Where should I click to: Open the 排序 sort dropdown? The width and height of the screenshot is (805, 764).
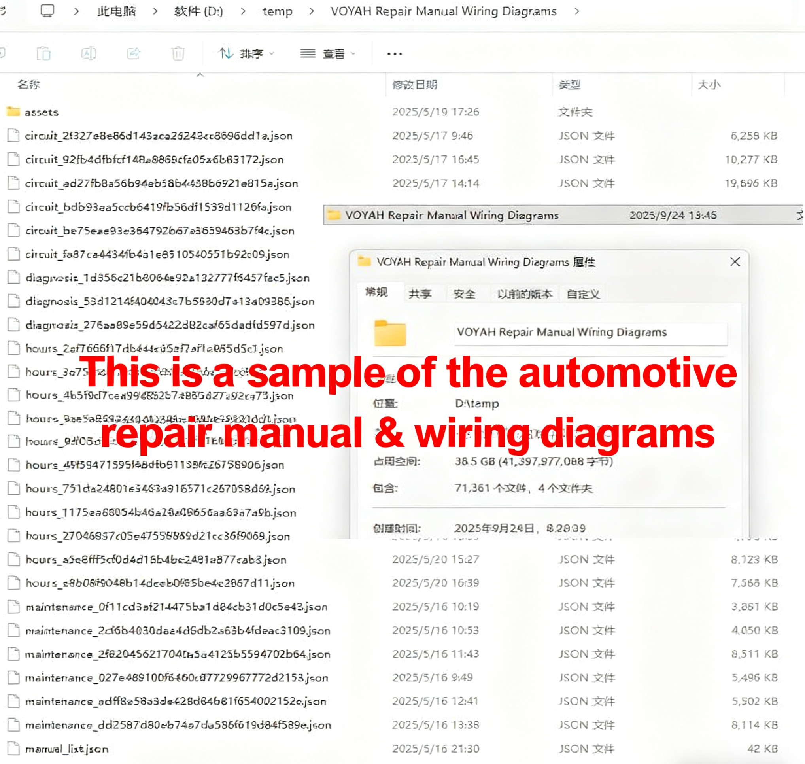[x=246, y=53]
